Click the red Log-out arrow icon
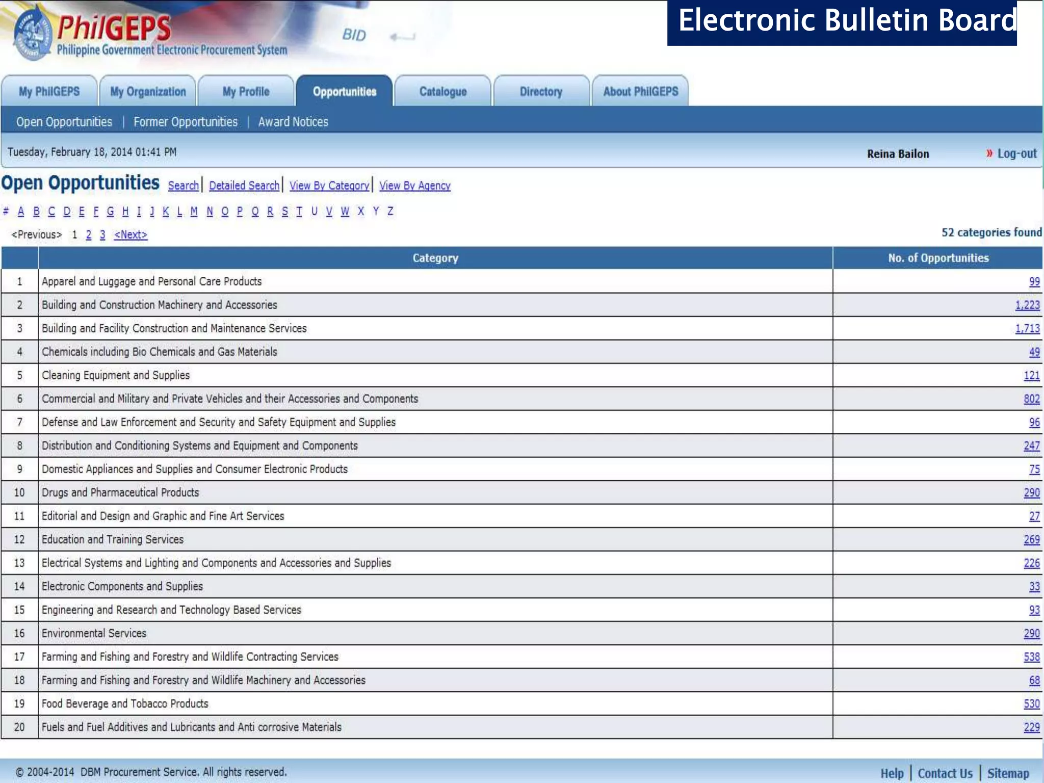The height and width of the screenshot is (783, 1044). coord(989,153)
